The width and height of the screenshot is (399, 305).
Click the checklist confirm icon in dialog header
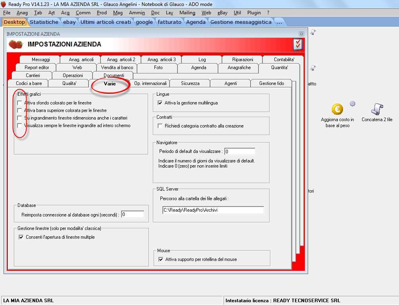[297, 44]
